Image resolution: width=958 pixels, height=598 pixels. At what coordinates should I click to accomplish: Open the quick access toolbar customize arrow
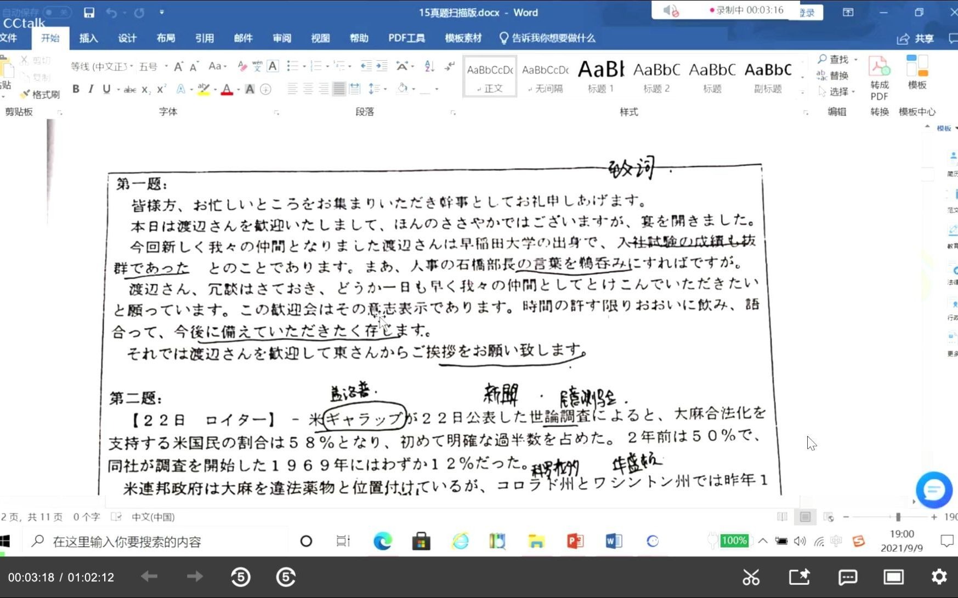[162, 12]
